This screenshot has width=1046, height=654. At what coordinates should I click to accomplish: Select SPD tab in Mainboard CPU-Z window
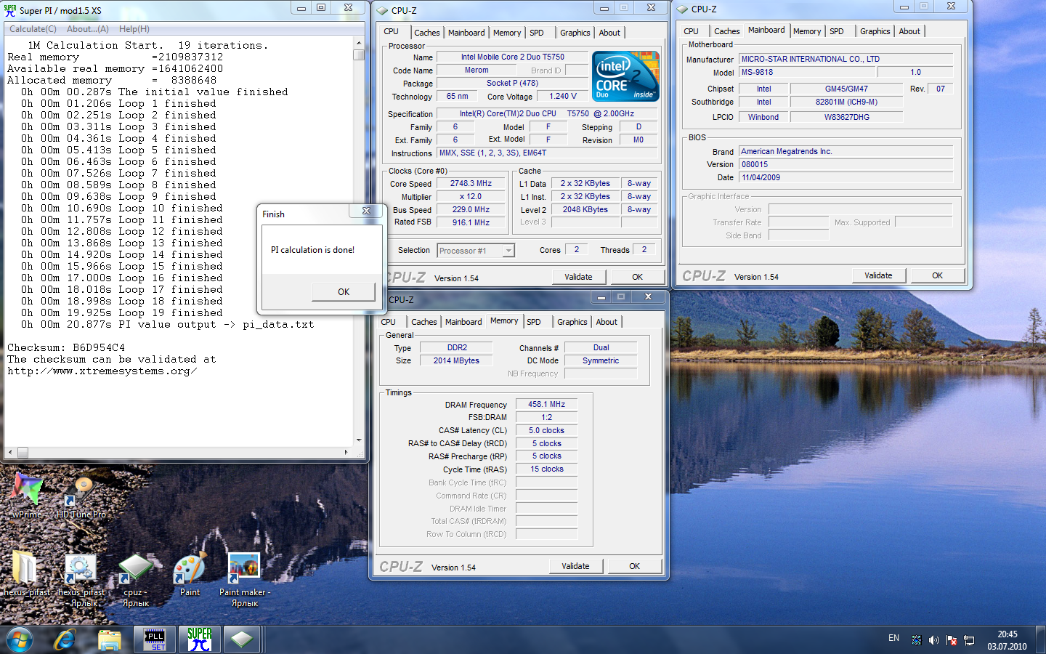837,31
